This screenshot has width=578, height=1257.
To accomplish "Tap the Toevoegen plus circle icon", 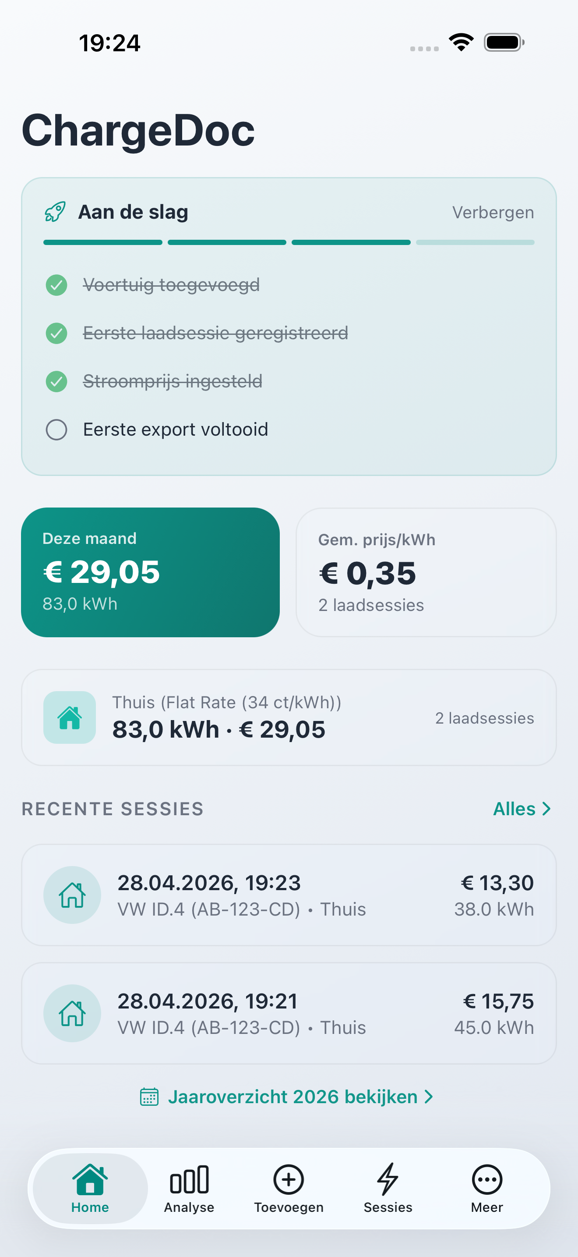I will [289, 1180].
